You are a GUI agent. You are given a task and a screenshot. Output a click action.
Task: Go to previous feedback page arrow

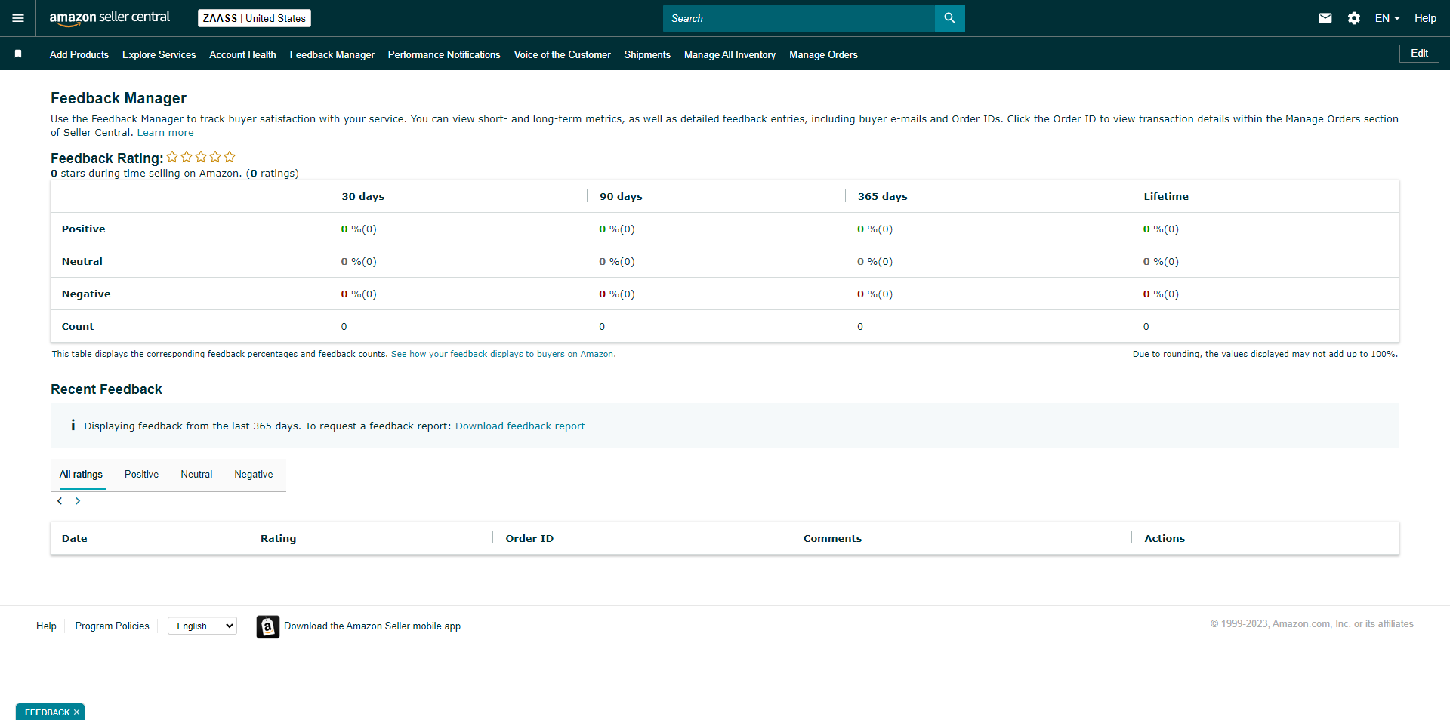(x=60, y=501)
